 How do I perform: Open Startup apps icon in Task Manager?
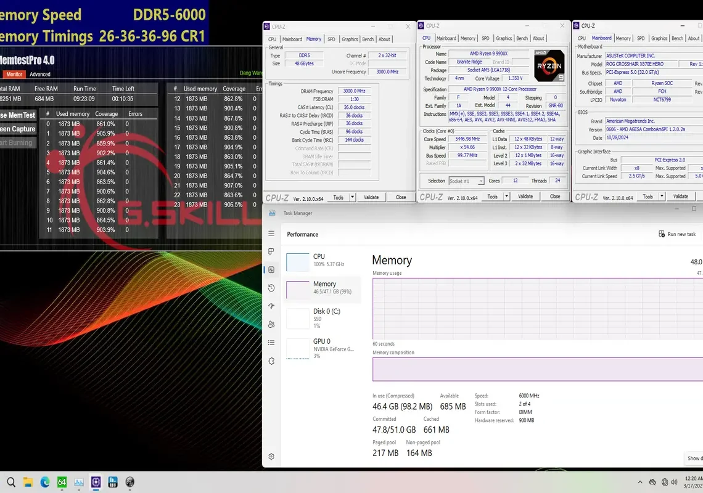[x=271, y=306]
